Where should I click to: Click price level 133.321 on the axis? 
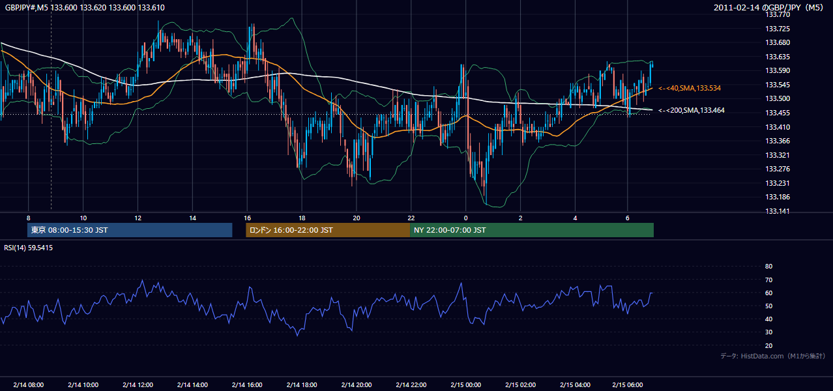[777, 155]
